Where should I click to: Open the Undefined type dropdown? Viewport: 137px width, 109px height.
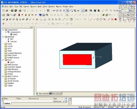click(64, 101)
